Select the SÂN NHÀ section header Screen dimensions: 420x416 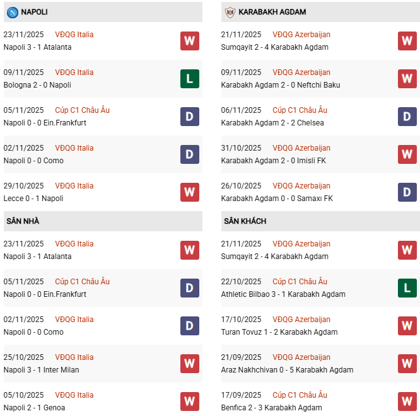pyautogui.click(x=23, y=221)
